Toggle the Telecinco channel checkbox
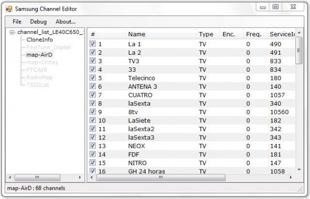 point(93,78)
